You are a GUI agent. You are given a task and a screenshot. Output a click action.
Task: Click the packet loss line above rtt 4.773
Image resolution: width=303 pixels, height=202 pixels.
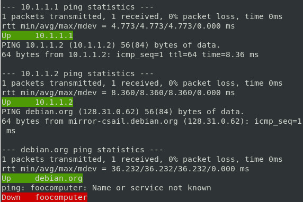[142, 16]
